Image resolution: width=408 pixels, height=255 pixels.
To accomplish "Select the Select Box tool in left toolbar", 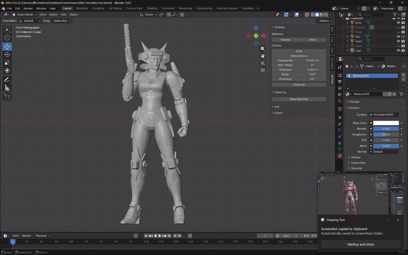I will pyautogui.click(x=7, y=30).
